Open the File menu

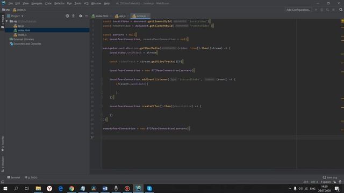click(x=10, y=4)
